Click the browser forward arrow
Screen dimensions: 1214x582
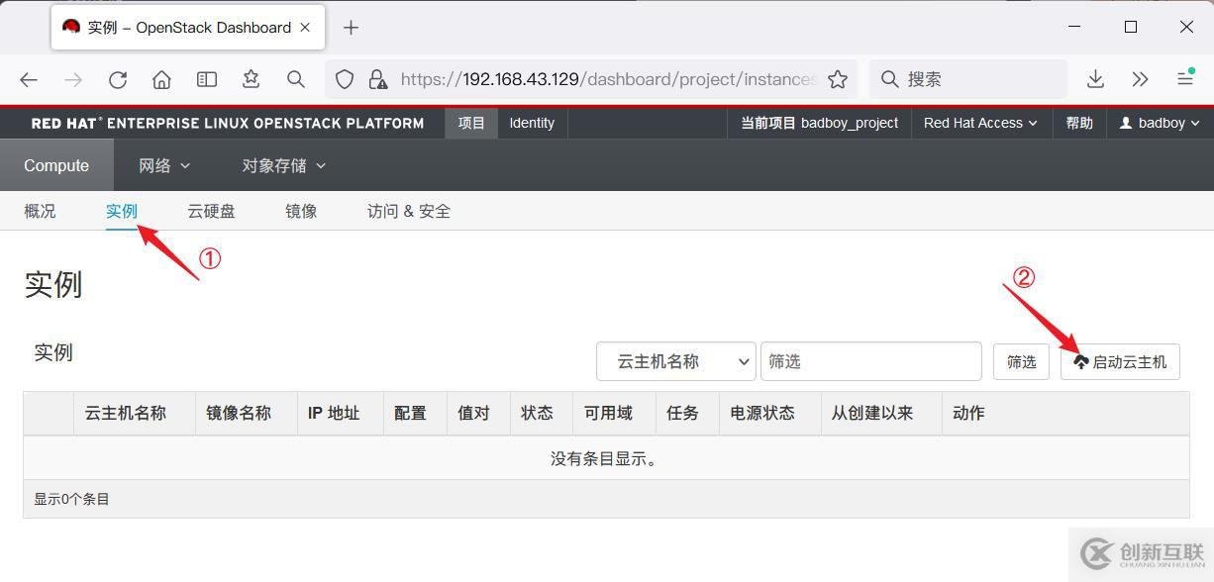[x=73, y=80]
